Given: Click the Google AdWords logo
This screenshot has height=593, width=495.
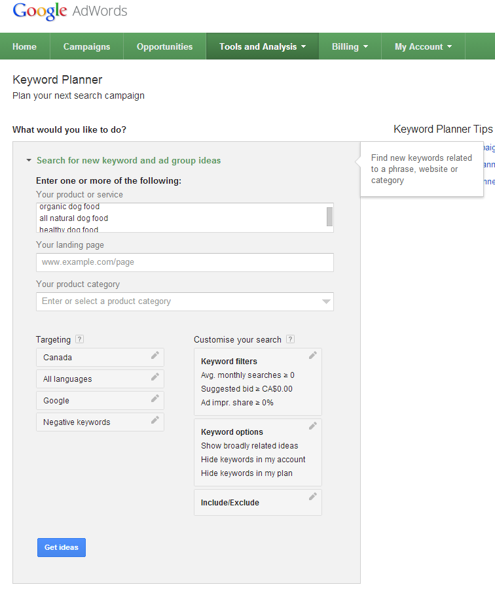Looking at the screenshot, I should point(70,11).
